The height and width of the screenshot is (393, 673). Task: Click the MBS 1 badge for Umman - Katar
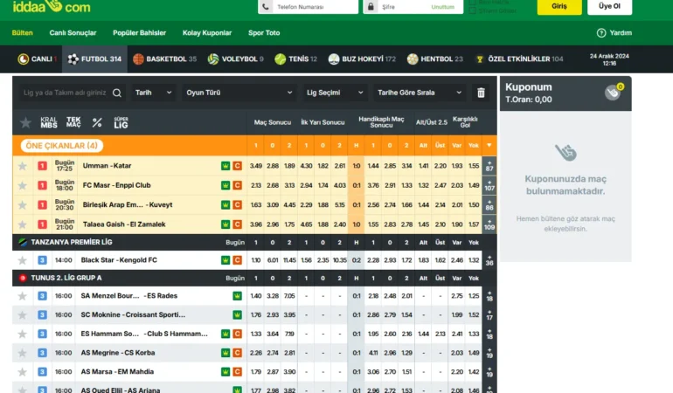pos(42,166)
